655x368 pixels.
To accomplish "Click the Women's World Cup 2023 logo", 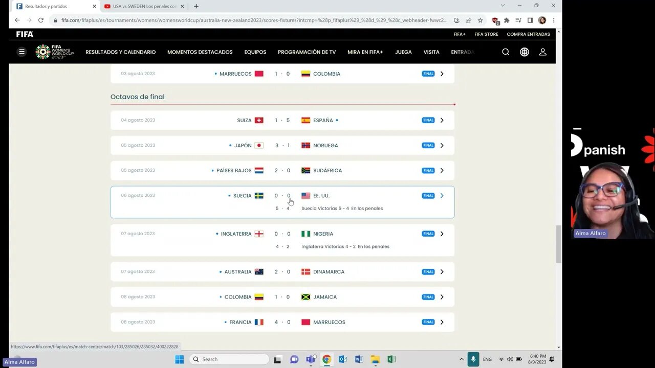I will (x=54, y=52).
